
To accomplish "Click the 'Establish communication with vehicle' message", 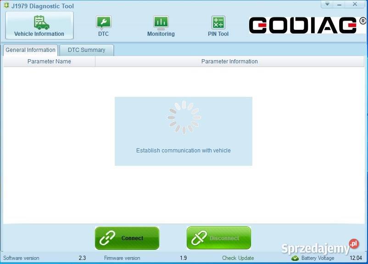I will pyautogui.click(x=183, y=150).
